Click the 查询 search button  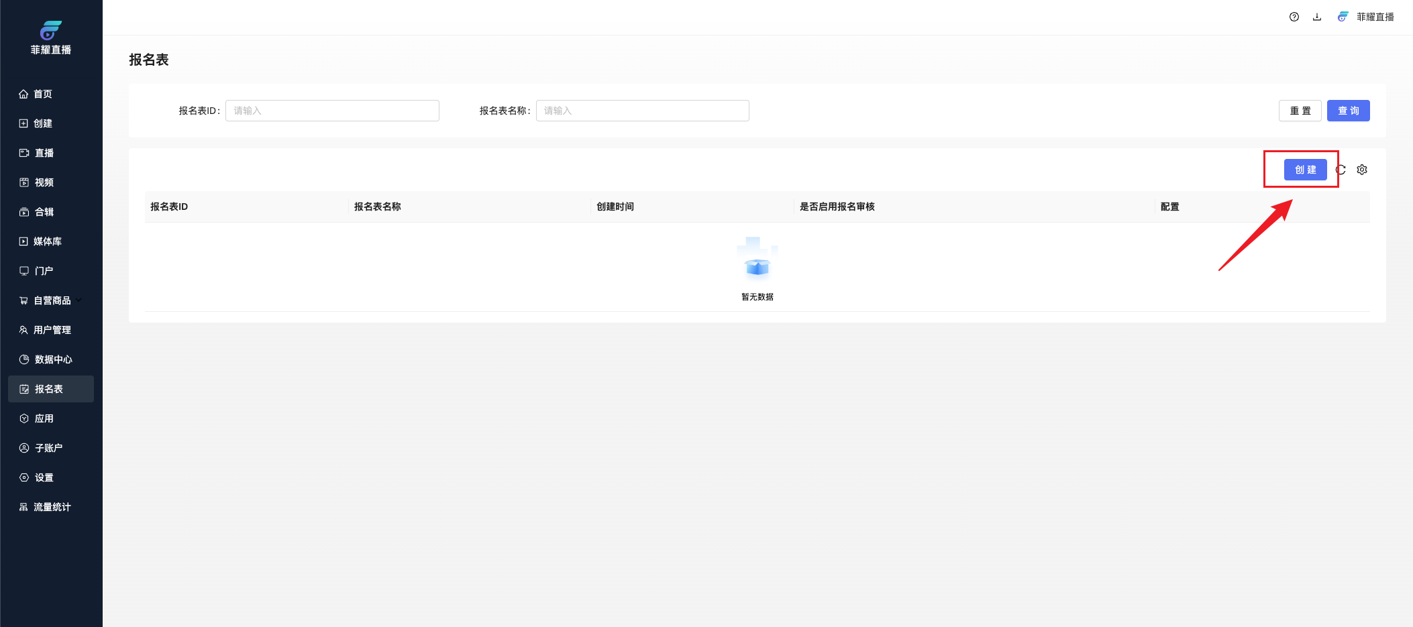point(1348,111)
